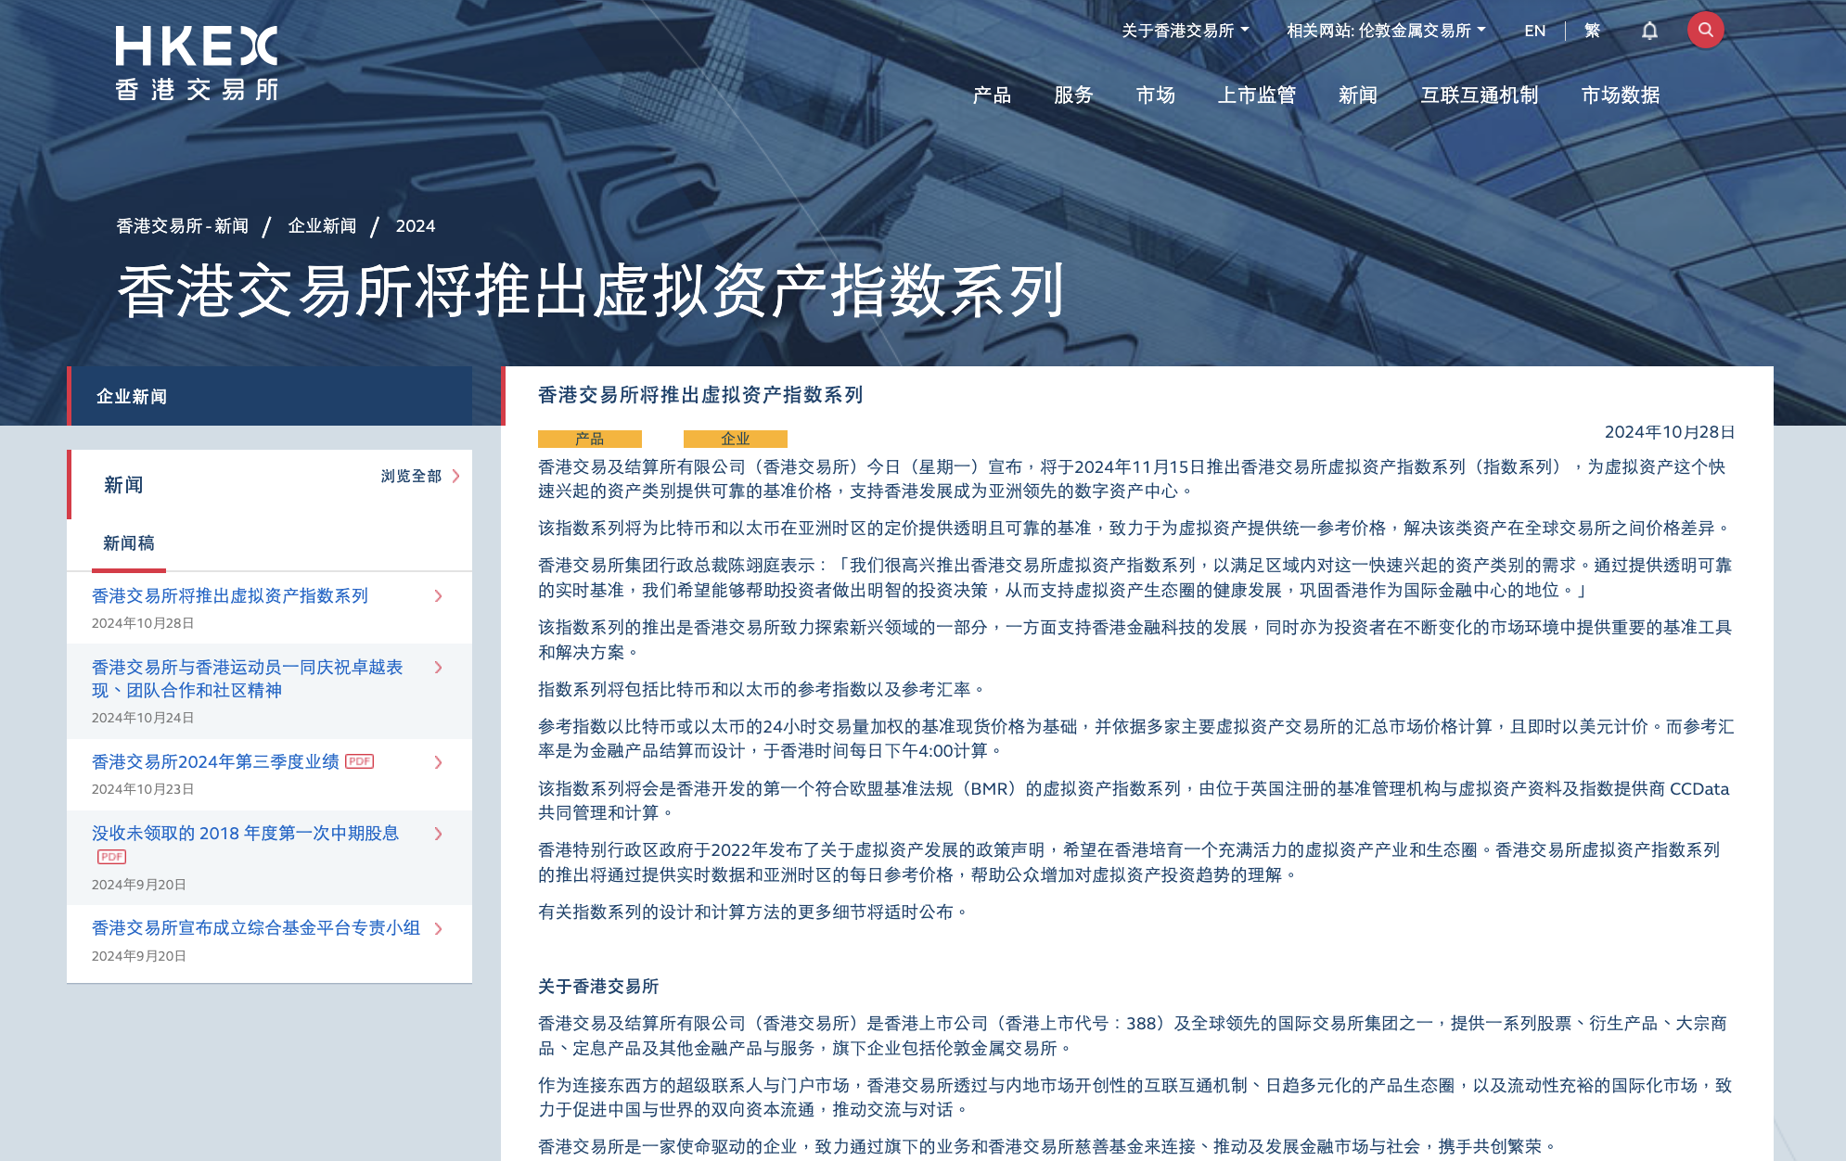The image size is (1846, 1161).
Task: Click the red search icon
Action: [x=1705, y=30]
